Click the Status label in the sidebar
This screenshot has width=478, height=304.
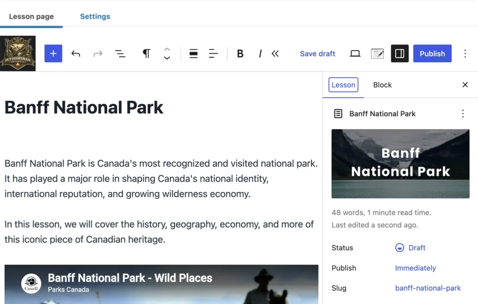342,248
